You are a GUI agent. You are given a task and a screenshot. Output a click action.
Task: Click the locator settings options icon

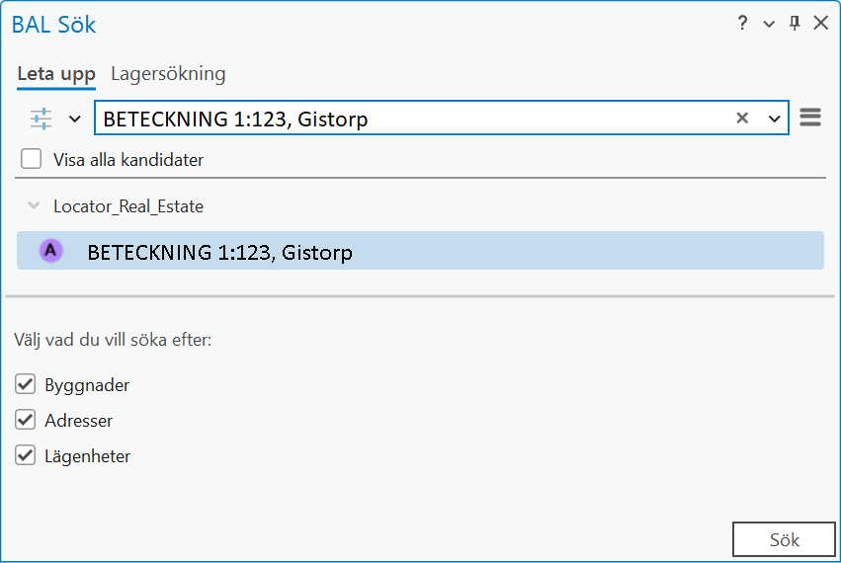pyautogui.click(x=41, y=119)
